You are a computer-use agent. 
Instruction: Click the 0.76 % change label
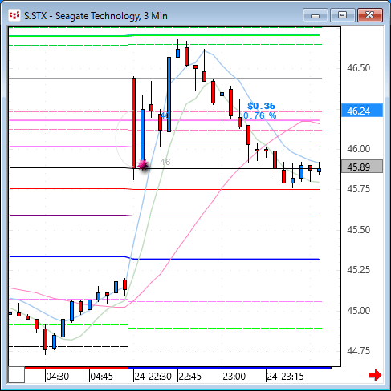[259, 115]
